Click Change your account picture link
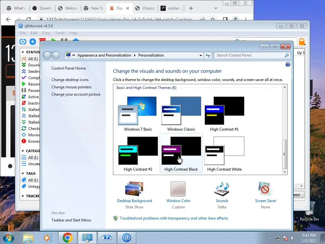This screenshot has height=244, width=325. (x=76, y=94)
